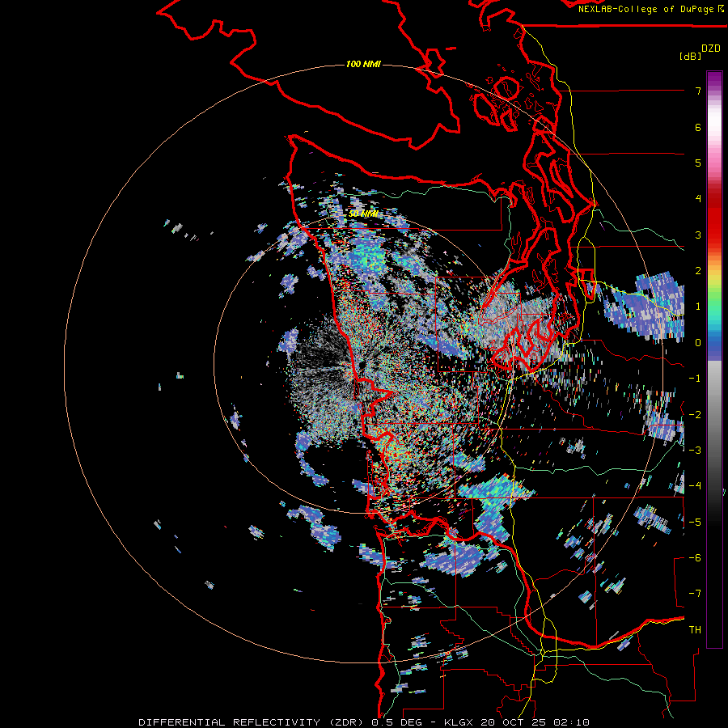
Task: Click the -6 value on color scale
Action: click(695, 557)
